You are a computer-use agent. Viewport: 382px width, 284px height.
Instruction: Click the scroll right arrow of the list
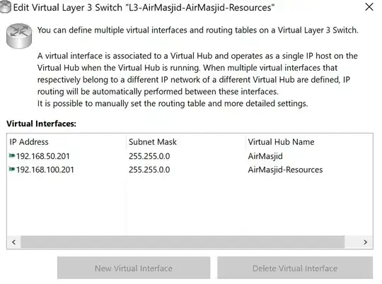(365, 242)
